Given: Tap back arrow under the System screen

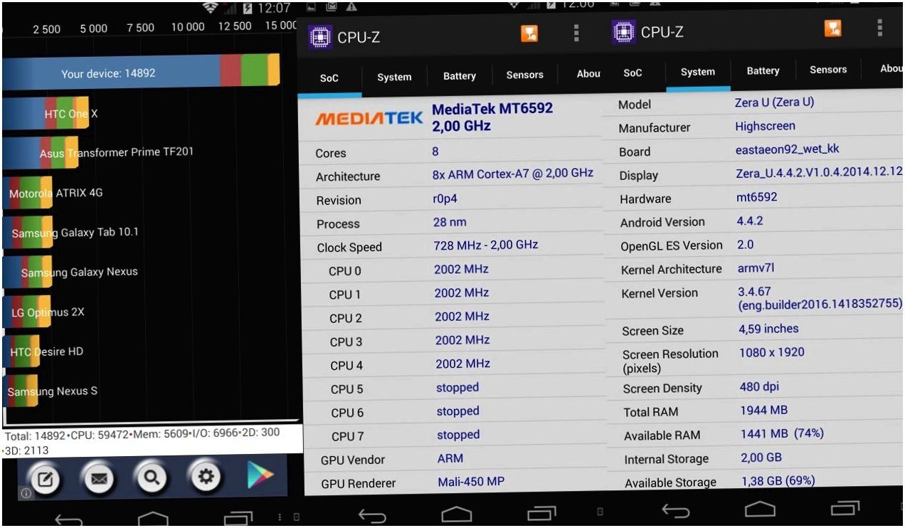Looking at the screenshot, I should tap(676, 510).
